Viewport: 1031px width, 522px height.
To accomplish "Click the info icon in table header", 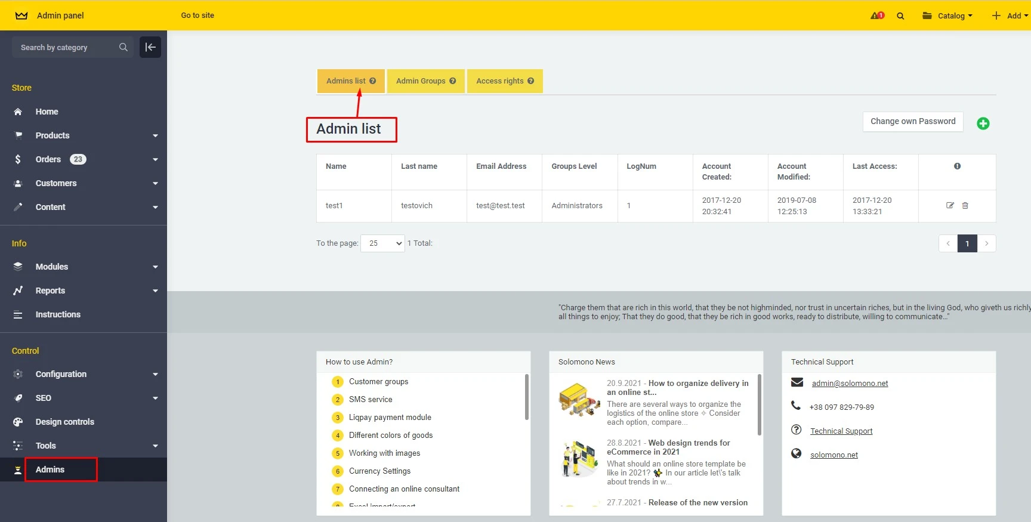I will pyautogui.click(x=957, y=166).
